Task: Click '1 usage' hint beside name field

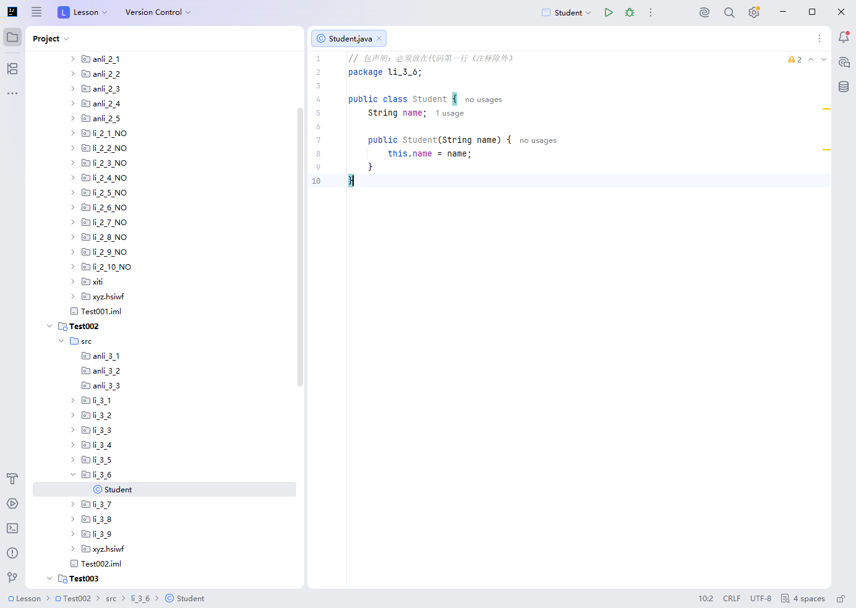Action: (450, 113)
